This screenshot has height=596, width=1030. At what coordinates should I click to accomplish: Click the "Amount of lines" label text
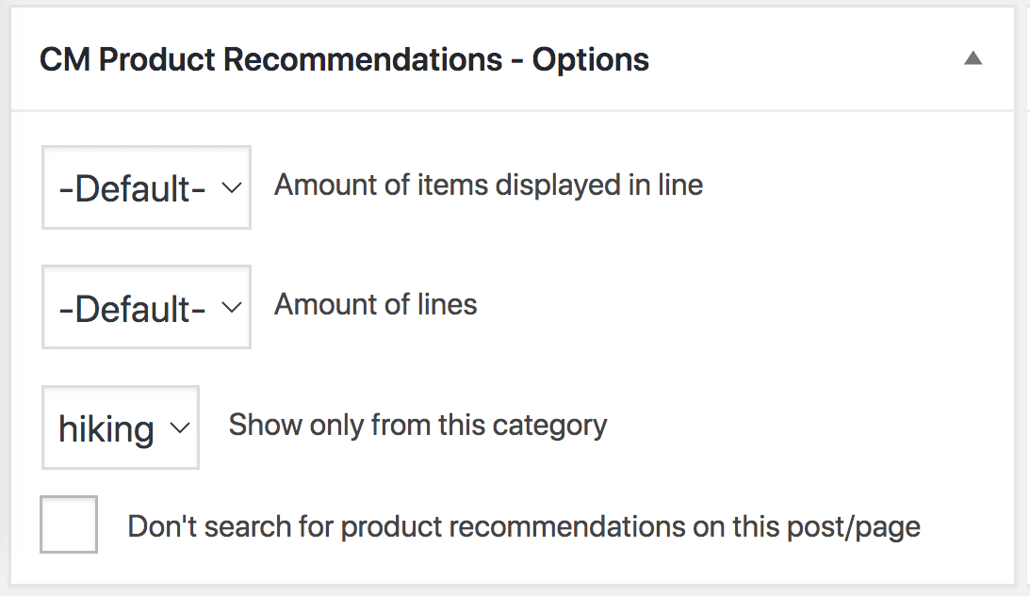(x=375, y=305)
